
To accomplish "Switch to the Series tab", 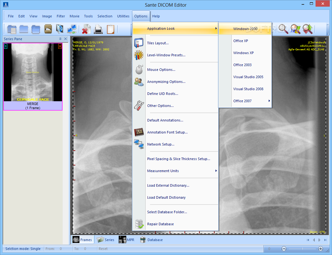I will point(105,240).
